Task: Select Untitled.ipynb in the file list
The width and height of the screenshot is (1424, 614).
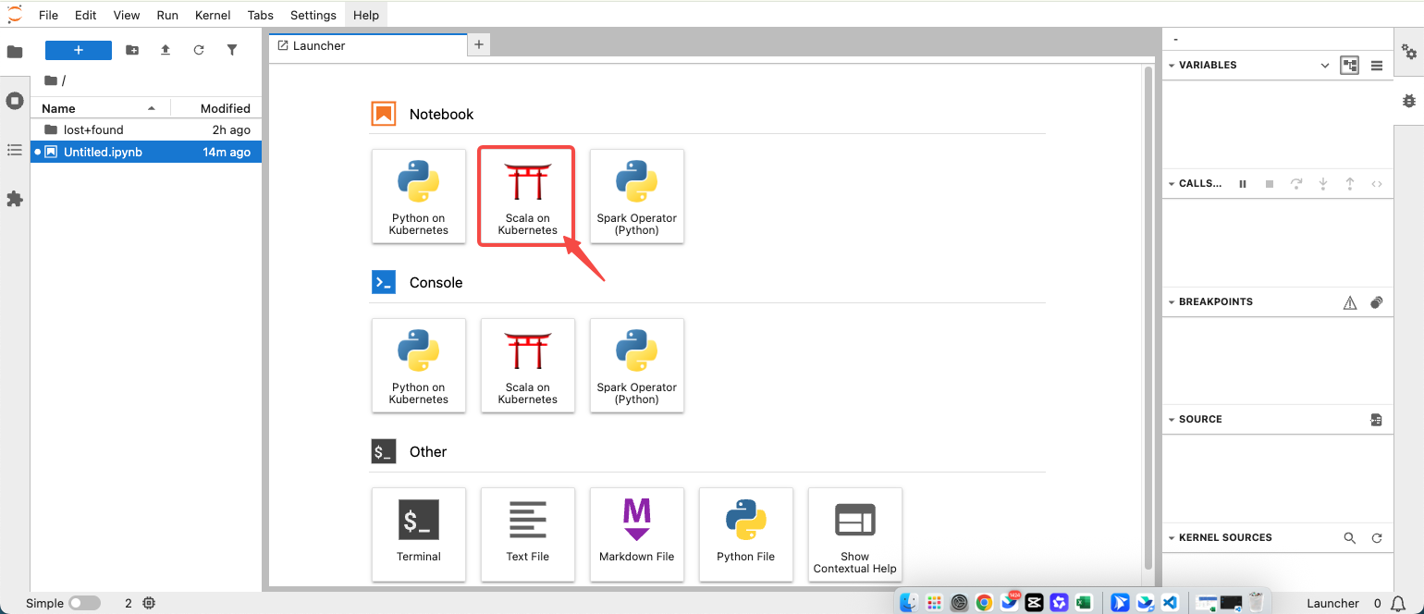Action: pos(103,152)
